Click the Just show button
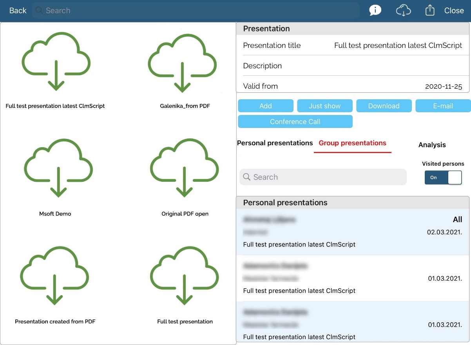 (324, 106)
